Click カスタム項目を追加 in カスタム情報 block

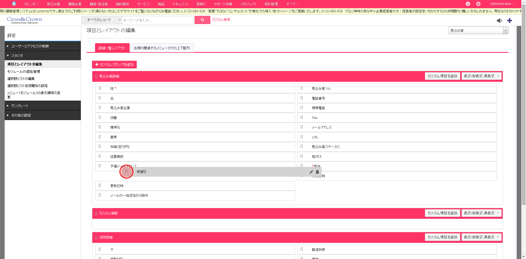[x=442, y=213]
